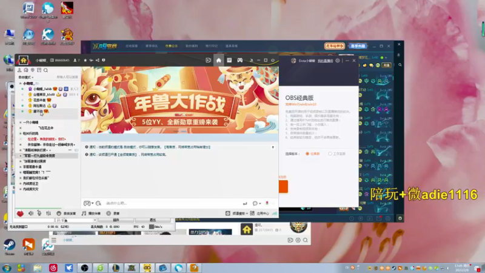Click the blue promo button in game platform
The width and height of the screenshot is (485, 273).
click(358, 46)
